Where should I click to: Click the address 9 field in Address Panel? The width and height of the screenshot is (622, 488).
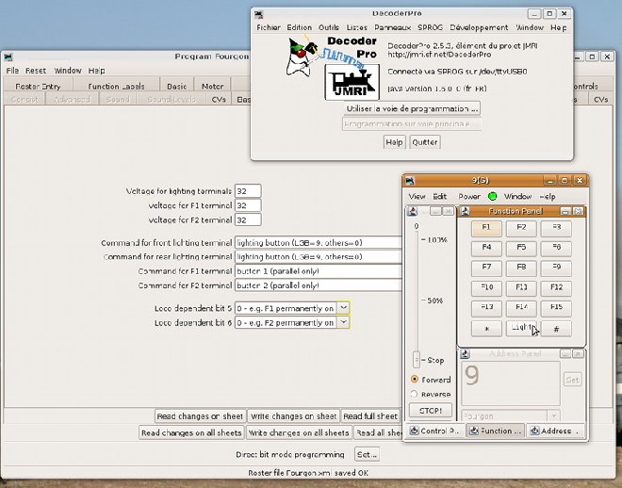coord(511,382)
